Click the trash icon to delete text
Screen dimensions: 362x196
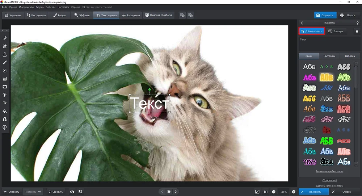[357, 32]
